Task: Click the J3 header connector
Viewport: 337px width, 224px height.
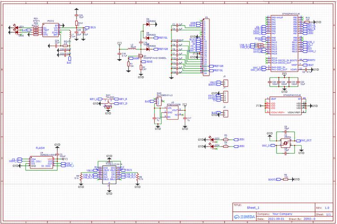Action: [225, 83]
